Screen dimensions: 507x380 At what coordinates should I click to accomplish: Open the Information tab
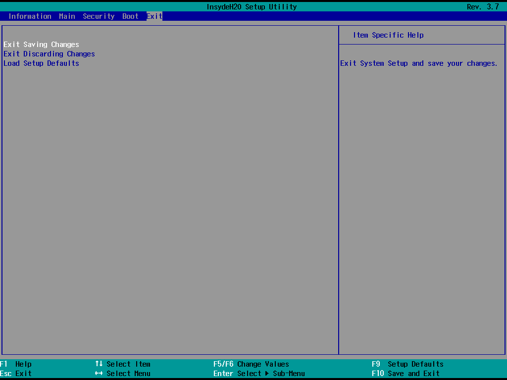coord(30,16)
